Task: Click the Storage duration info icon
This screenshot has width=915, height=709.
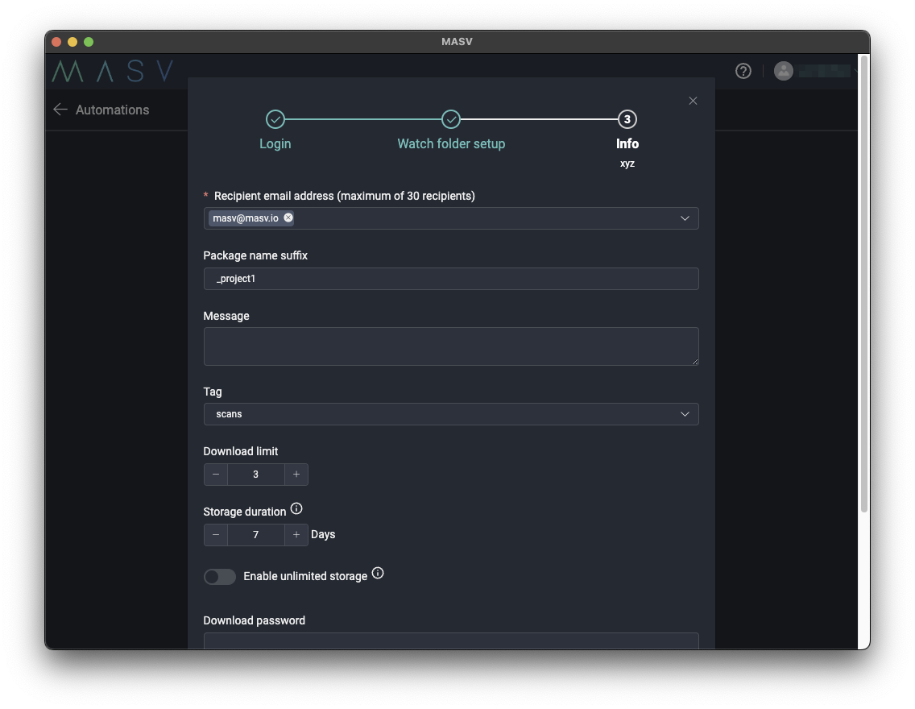Action: coord(296,508)
